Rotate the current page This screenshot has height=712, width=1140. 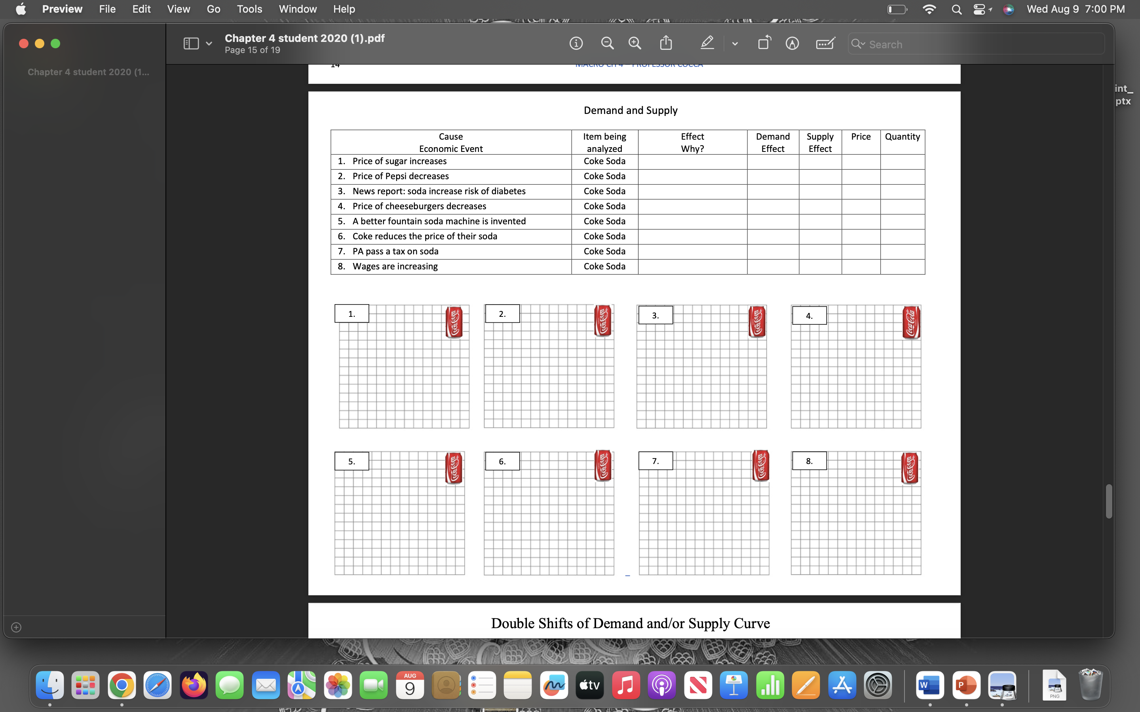click(763, 43)
